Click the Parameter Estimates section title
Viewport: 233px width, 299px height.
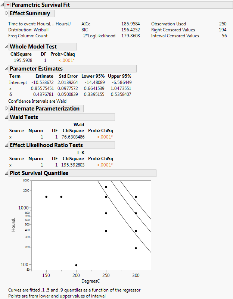point(36,69)
